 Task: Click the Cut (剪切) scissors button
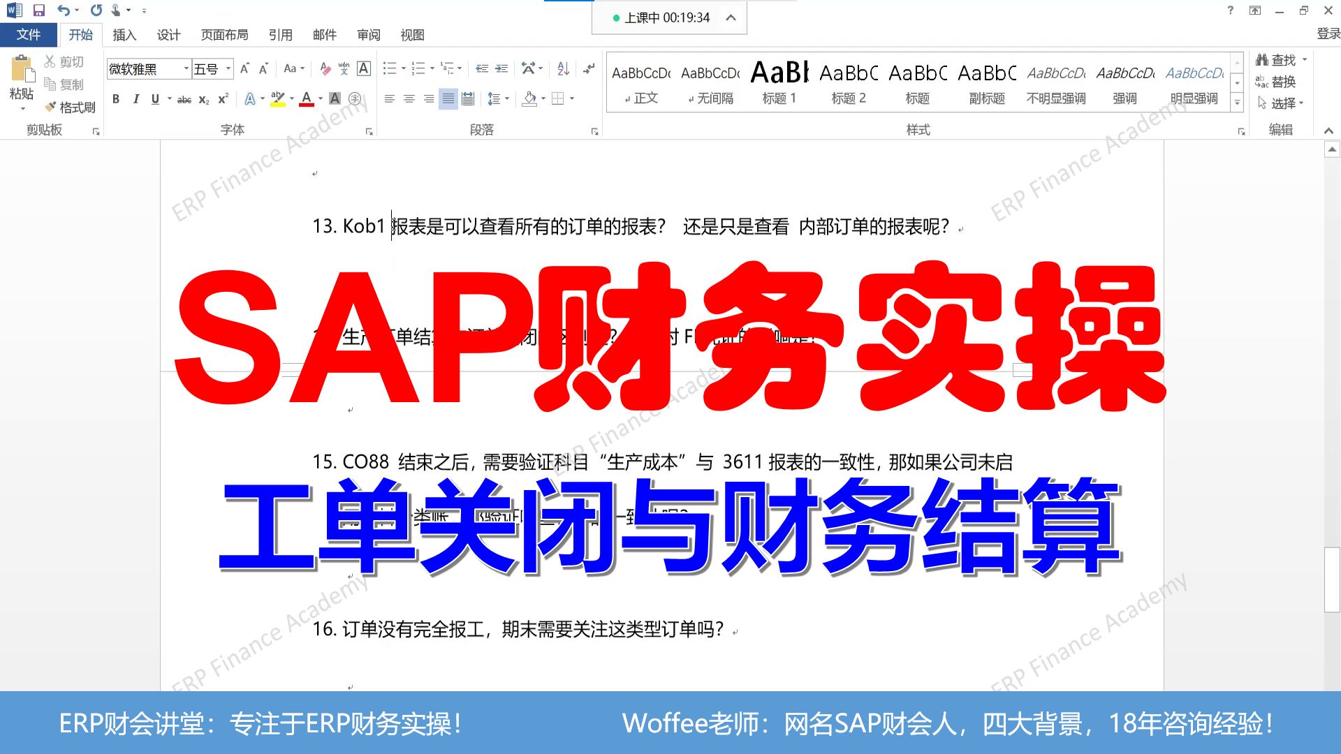(x=64, y=61)
